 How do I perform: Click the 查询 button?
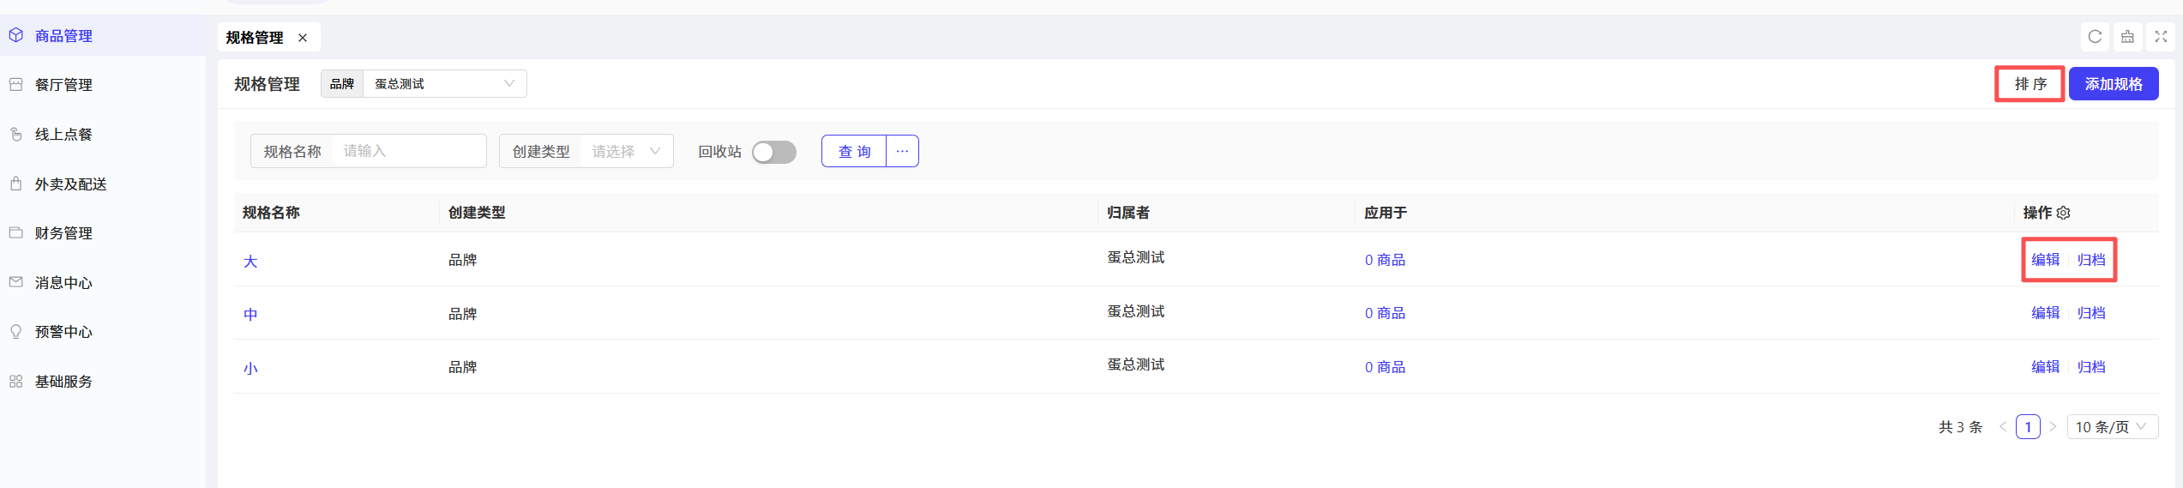[854, 151]
